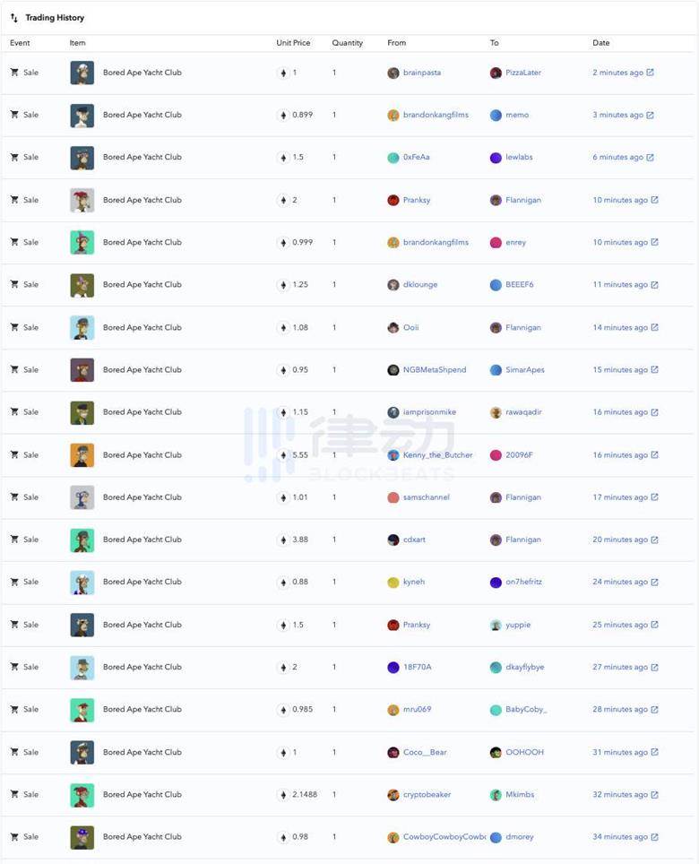Click brainpasta's avatar icon
The image size is (699, 864).
393,73
